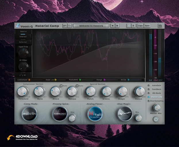Adjust the Range slider handle
Screen dimensions: 179x147
click(x=104, y=80)
